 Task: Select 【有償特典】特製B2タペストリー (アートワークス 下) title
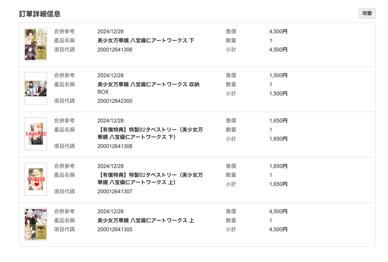pyautogui.click(x=150, y=133)
